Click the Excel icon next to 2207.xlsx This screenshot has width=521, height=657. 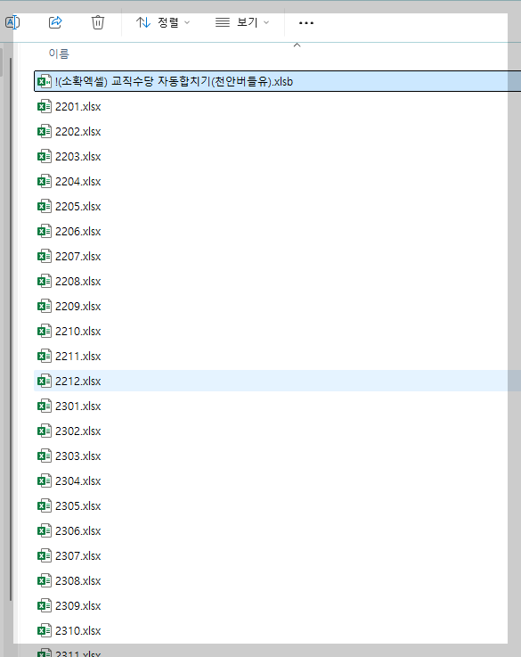tap(45, 256)
